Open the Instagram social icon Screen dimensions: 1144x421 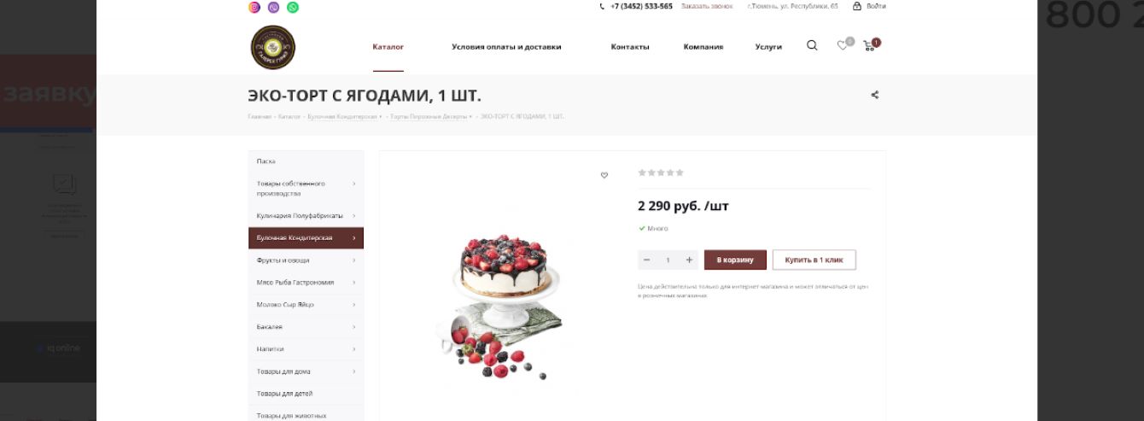pos(254,7)
